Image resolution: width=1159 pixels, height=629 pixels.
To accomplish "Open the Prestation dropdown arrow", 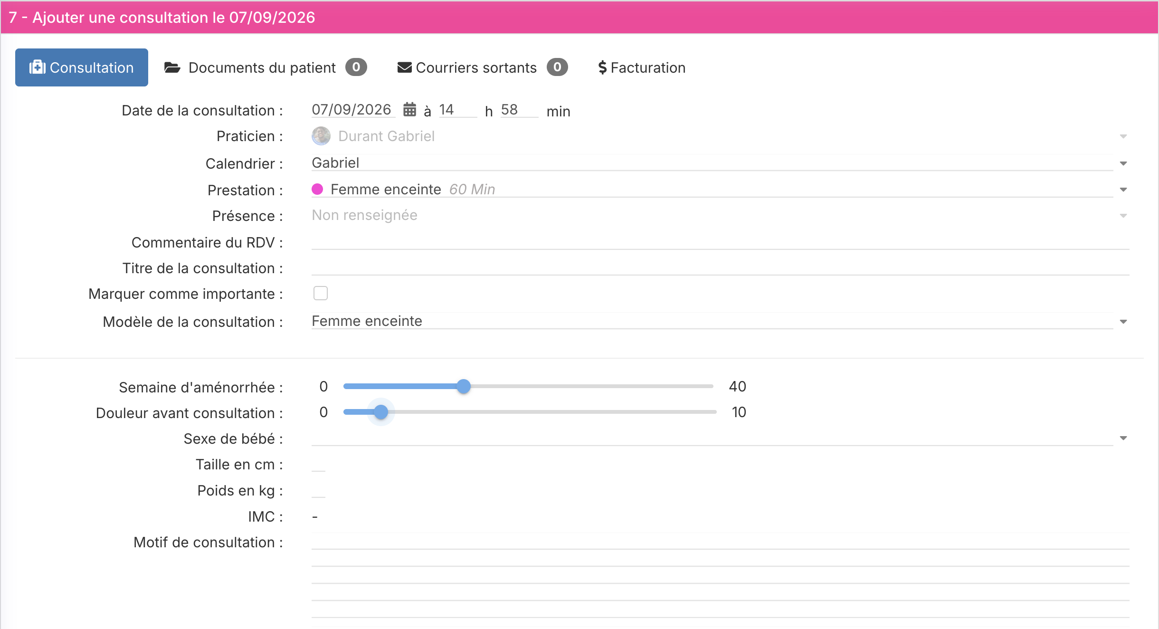I will coord(1123,190).
